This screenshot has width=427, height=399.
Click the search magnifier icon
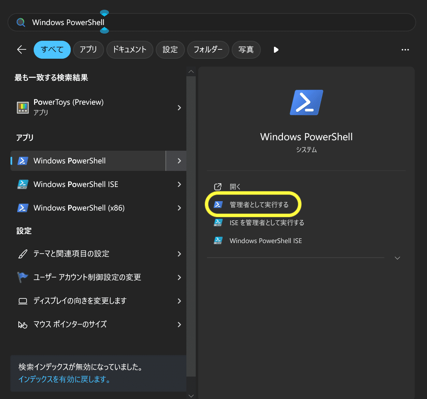pos(21,22)
